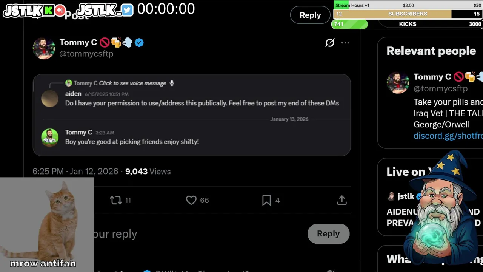Repost the tweet with 11 reposts

coord(116,200)
